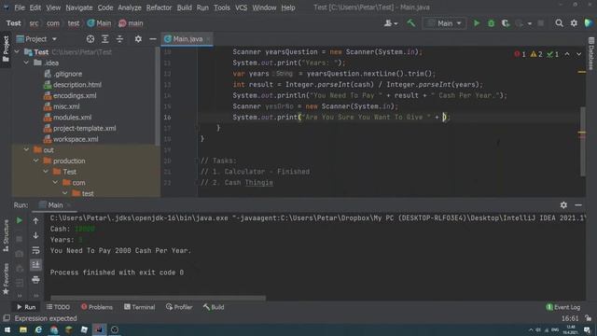The height and width of the screenshot is (336, 597).
Task: Move down the stack trace arrow
Action: point(35,235)
